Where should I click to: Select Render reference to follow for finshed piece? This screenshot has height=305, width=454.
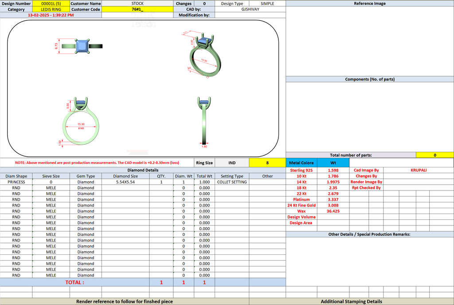tap(125, 301)
